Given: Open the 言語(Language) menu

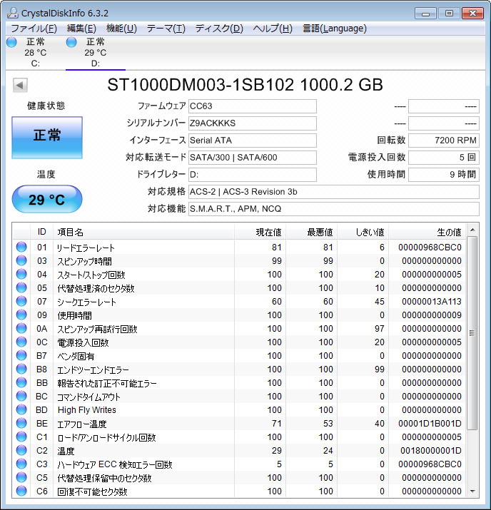Looking at the screenshot, I should click(334, 29).
